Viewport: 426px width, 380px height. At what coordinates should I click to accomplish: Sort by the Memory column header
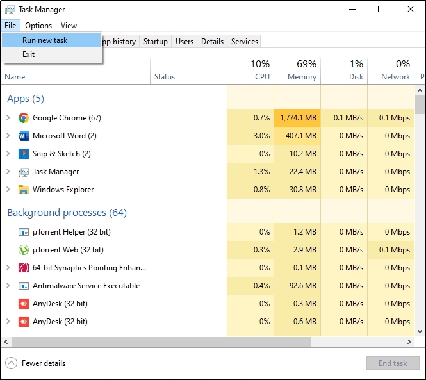point(297,70)
